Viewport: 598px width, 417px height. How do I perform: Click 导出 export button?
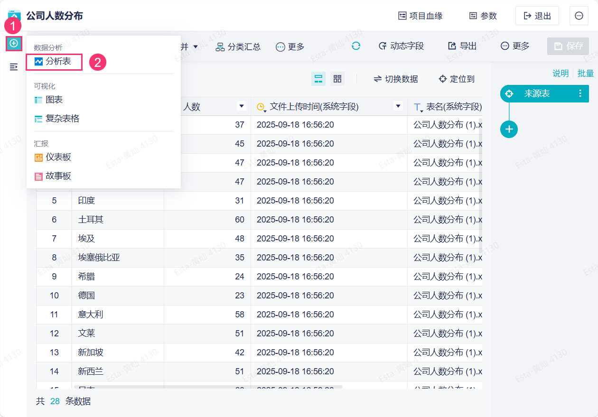(462, 46)
